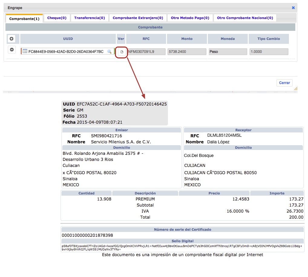
Task: Click the Monto field 5738.2400
Action: pyautogui.click(x=187, y=52)
